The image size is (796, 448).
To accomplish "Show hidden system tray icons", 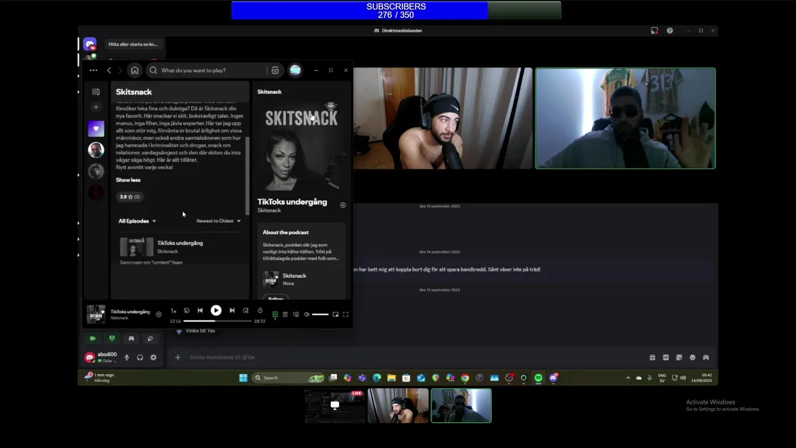I will [x=628, y=378].
